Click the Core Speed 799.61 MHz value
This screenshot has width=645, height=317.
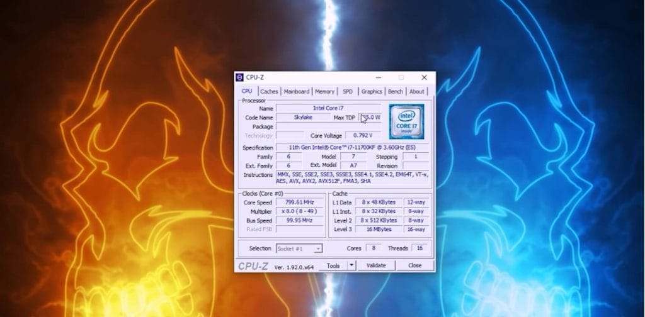(299, 203)
